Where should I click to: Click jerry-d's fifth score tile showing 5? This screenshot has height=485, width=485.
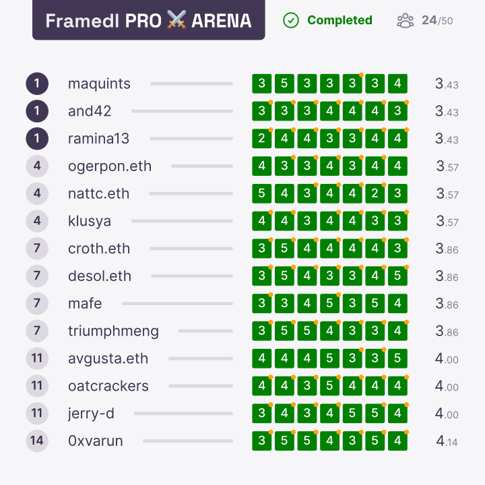352,414
